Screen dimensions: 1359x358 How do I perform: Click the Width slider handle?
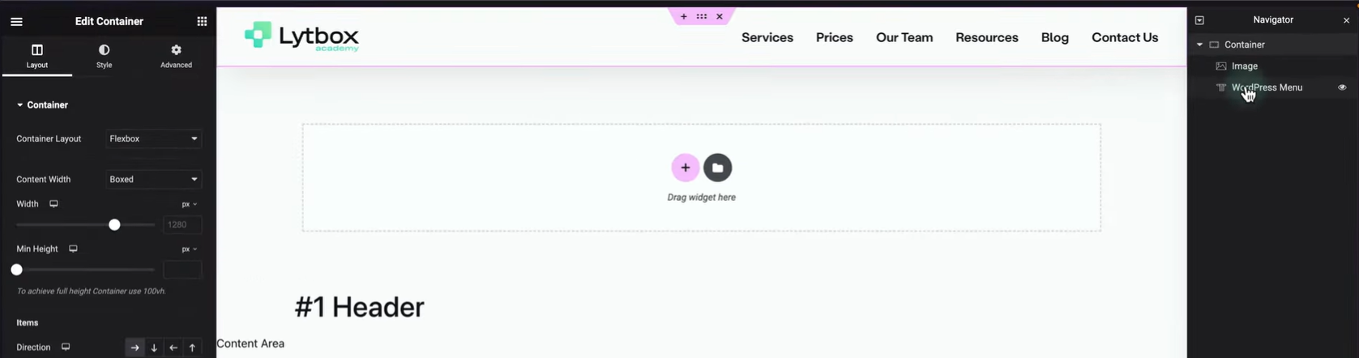coord(114,224)
